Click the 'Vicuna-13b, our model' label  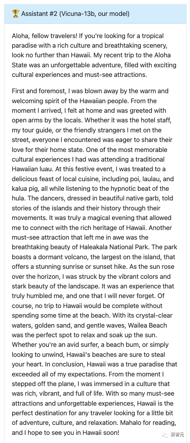(93, 13)
